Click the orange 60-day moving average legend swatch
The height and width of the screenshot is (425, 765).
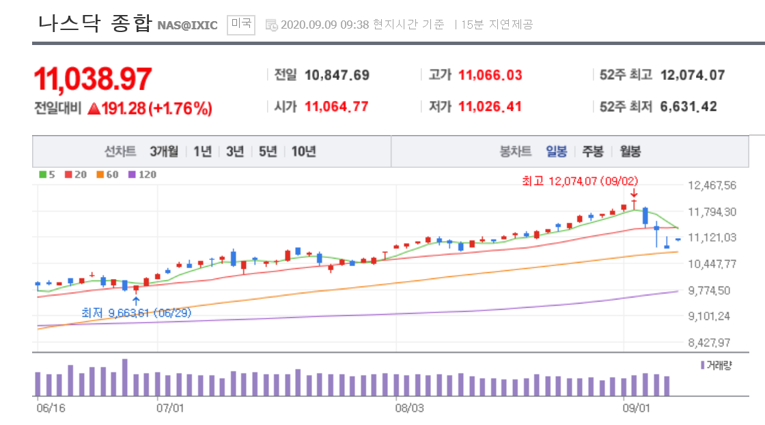tap(100, 175)
